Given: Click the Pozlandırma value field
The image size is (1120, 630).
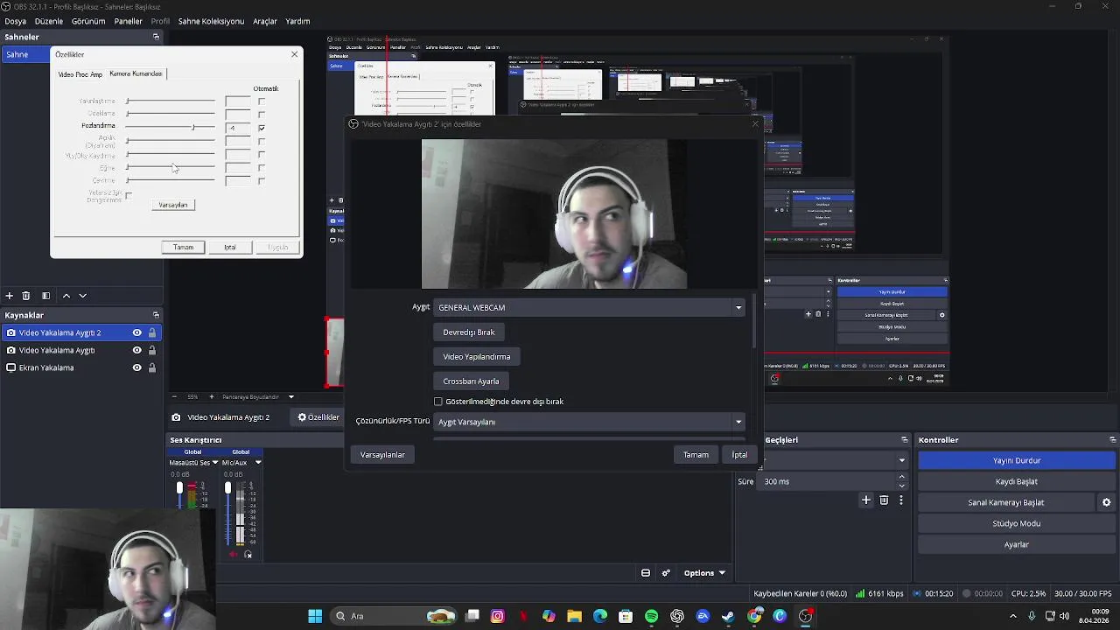Looking at the screenshot, I should click(x=237, y=128).
